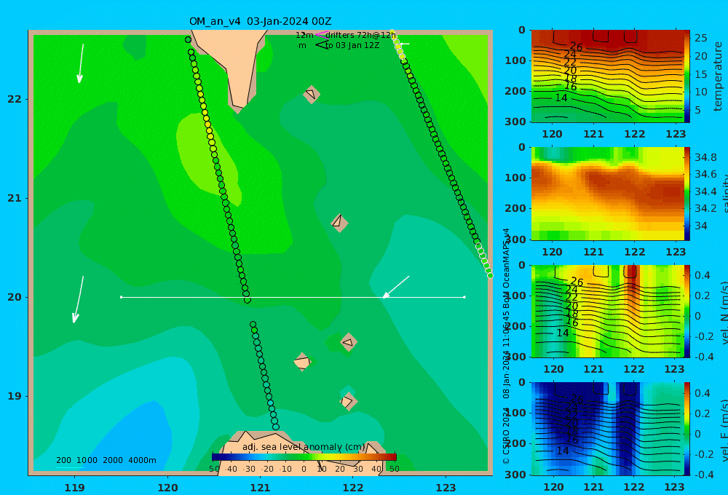Open the eastward velocity section panel
This screenshot has height=495, width=728.
click(607, 429)
